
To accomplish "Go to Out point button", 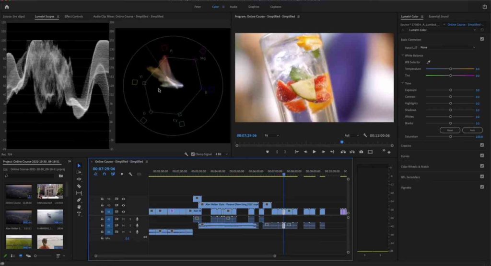I will [x=332, y=152].
